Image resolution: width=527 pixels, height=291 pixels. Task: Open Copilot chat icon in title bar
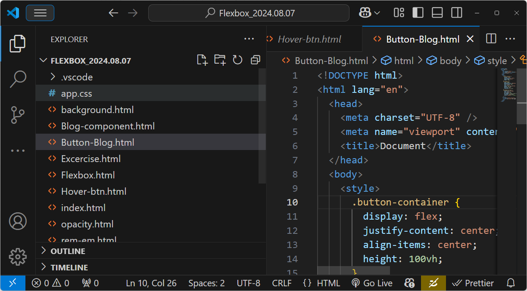[365, 13]
